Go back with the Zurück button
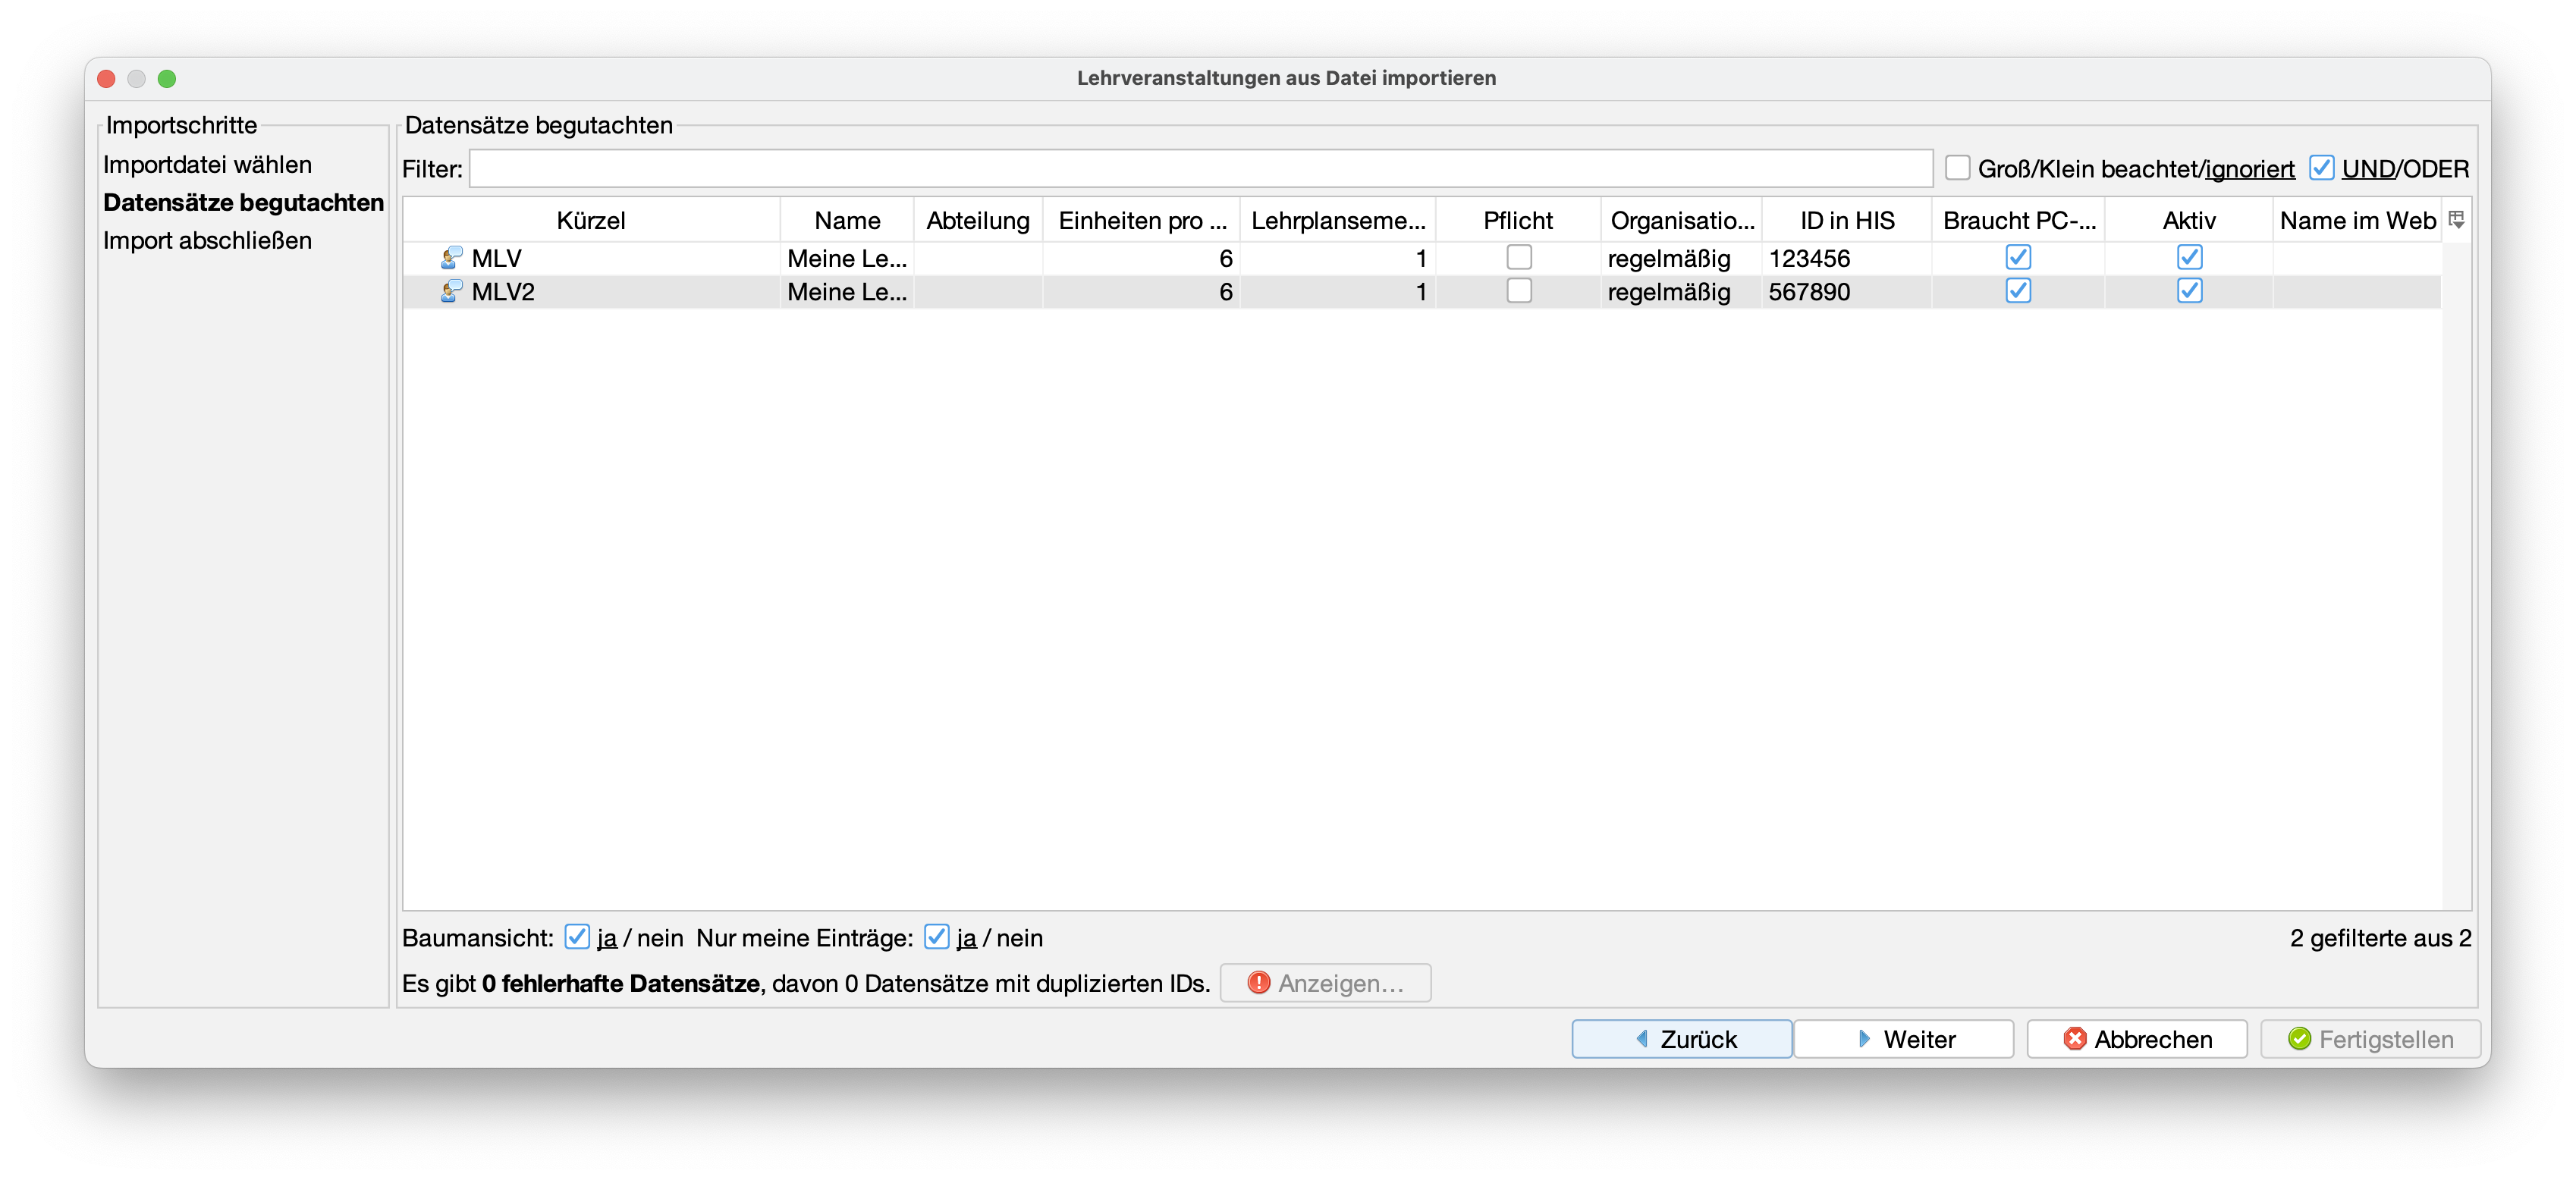This screenshot has width=2576, height=1180. point(1681,1038)
